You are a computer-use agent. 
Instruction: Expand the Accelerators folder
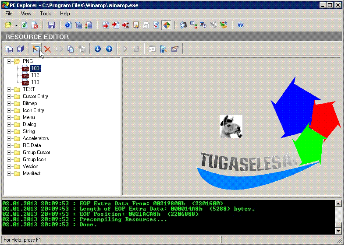tap(9, 138)
